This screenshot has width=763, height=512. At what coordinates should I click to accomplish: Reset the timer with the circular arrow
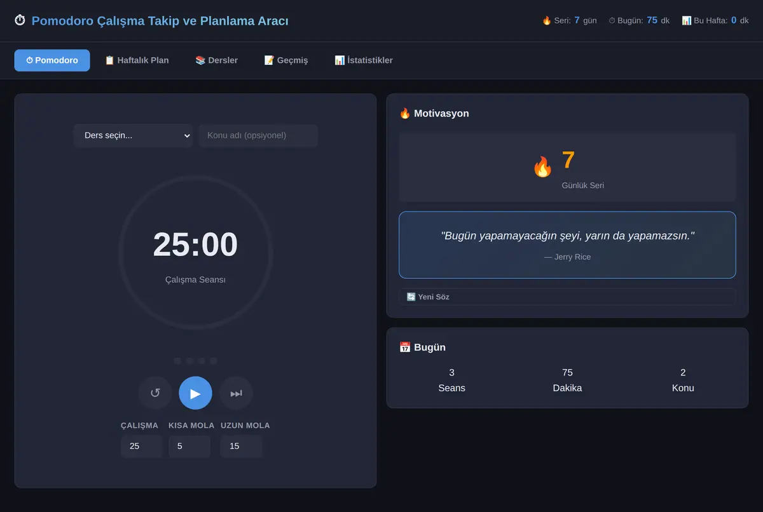(155, 393)
